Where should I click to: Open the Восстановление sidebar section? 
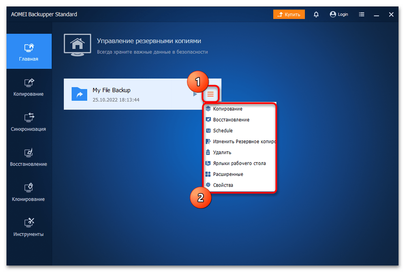tap(29, 157)
